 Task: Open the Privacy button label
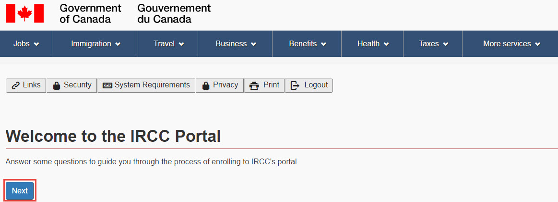tap(226, 85)
